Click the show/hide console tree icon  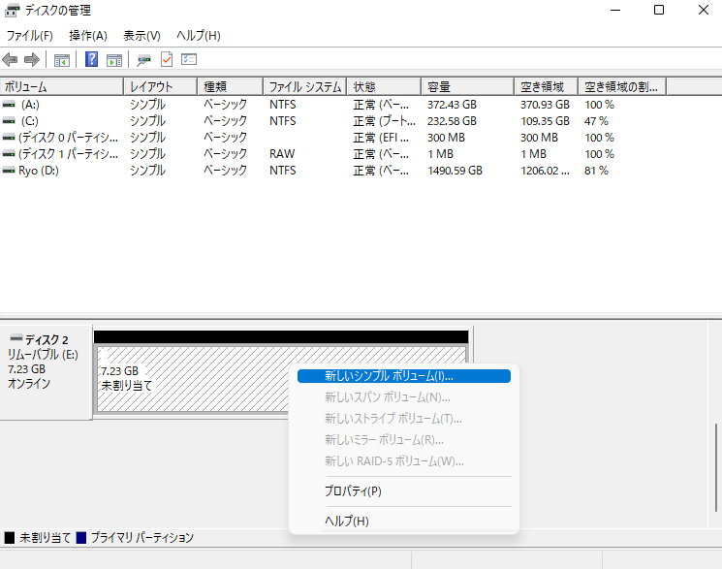(62, 60)
